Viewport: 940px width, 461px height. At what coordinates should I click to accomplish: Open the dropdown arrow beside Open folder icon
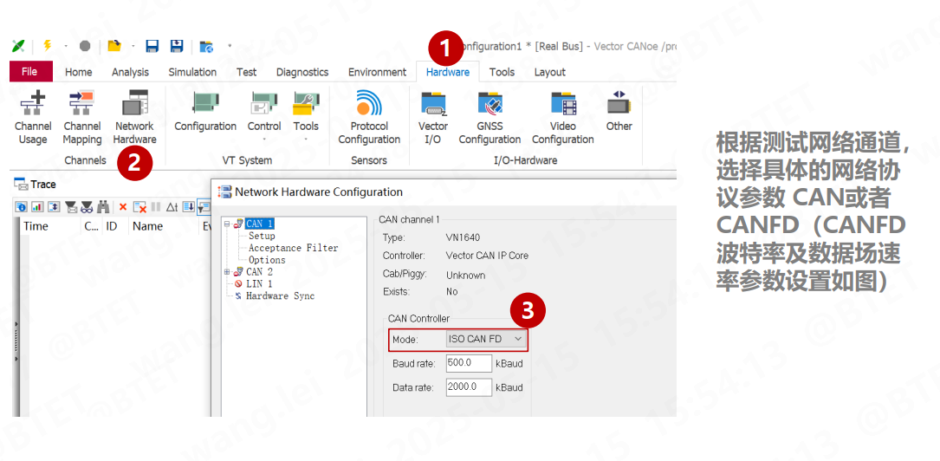click(133, 46)
